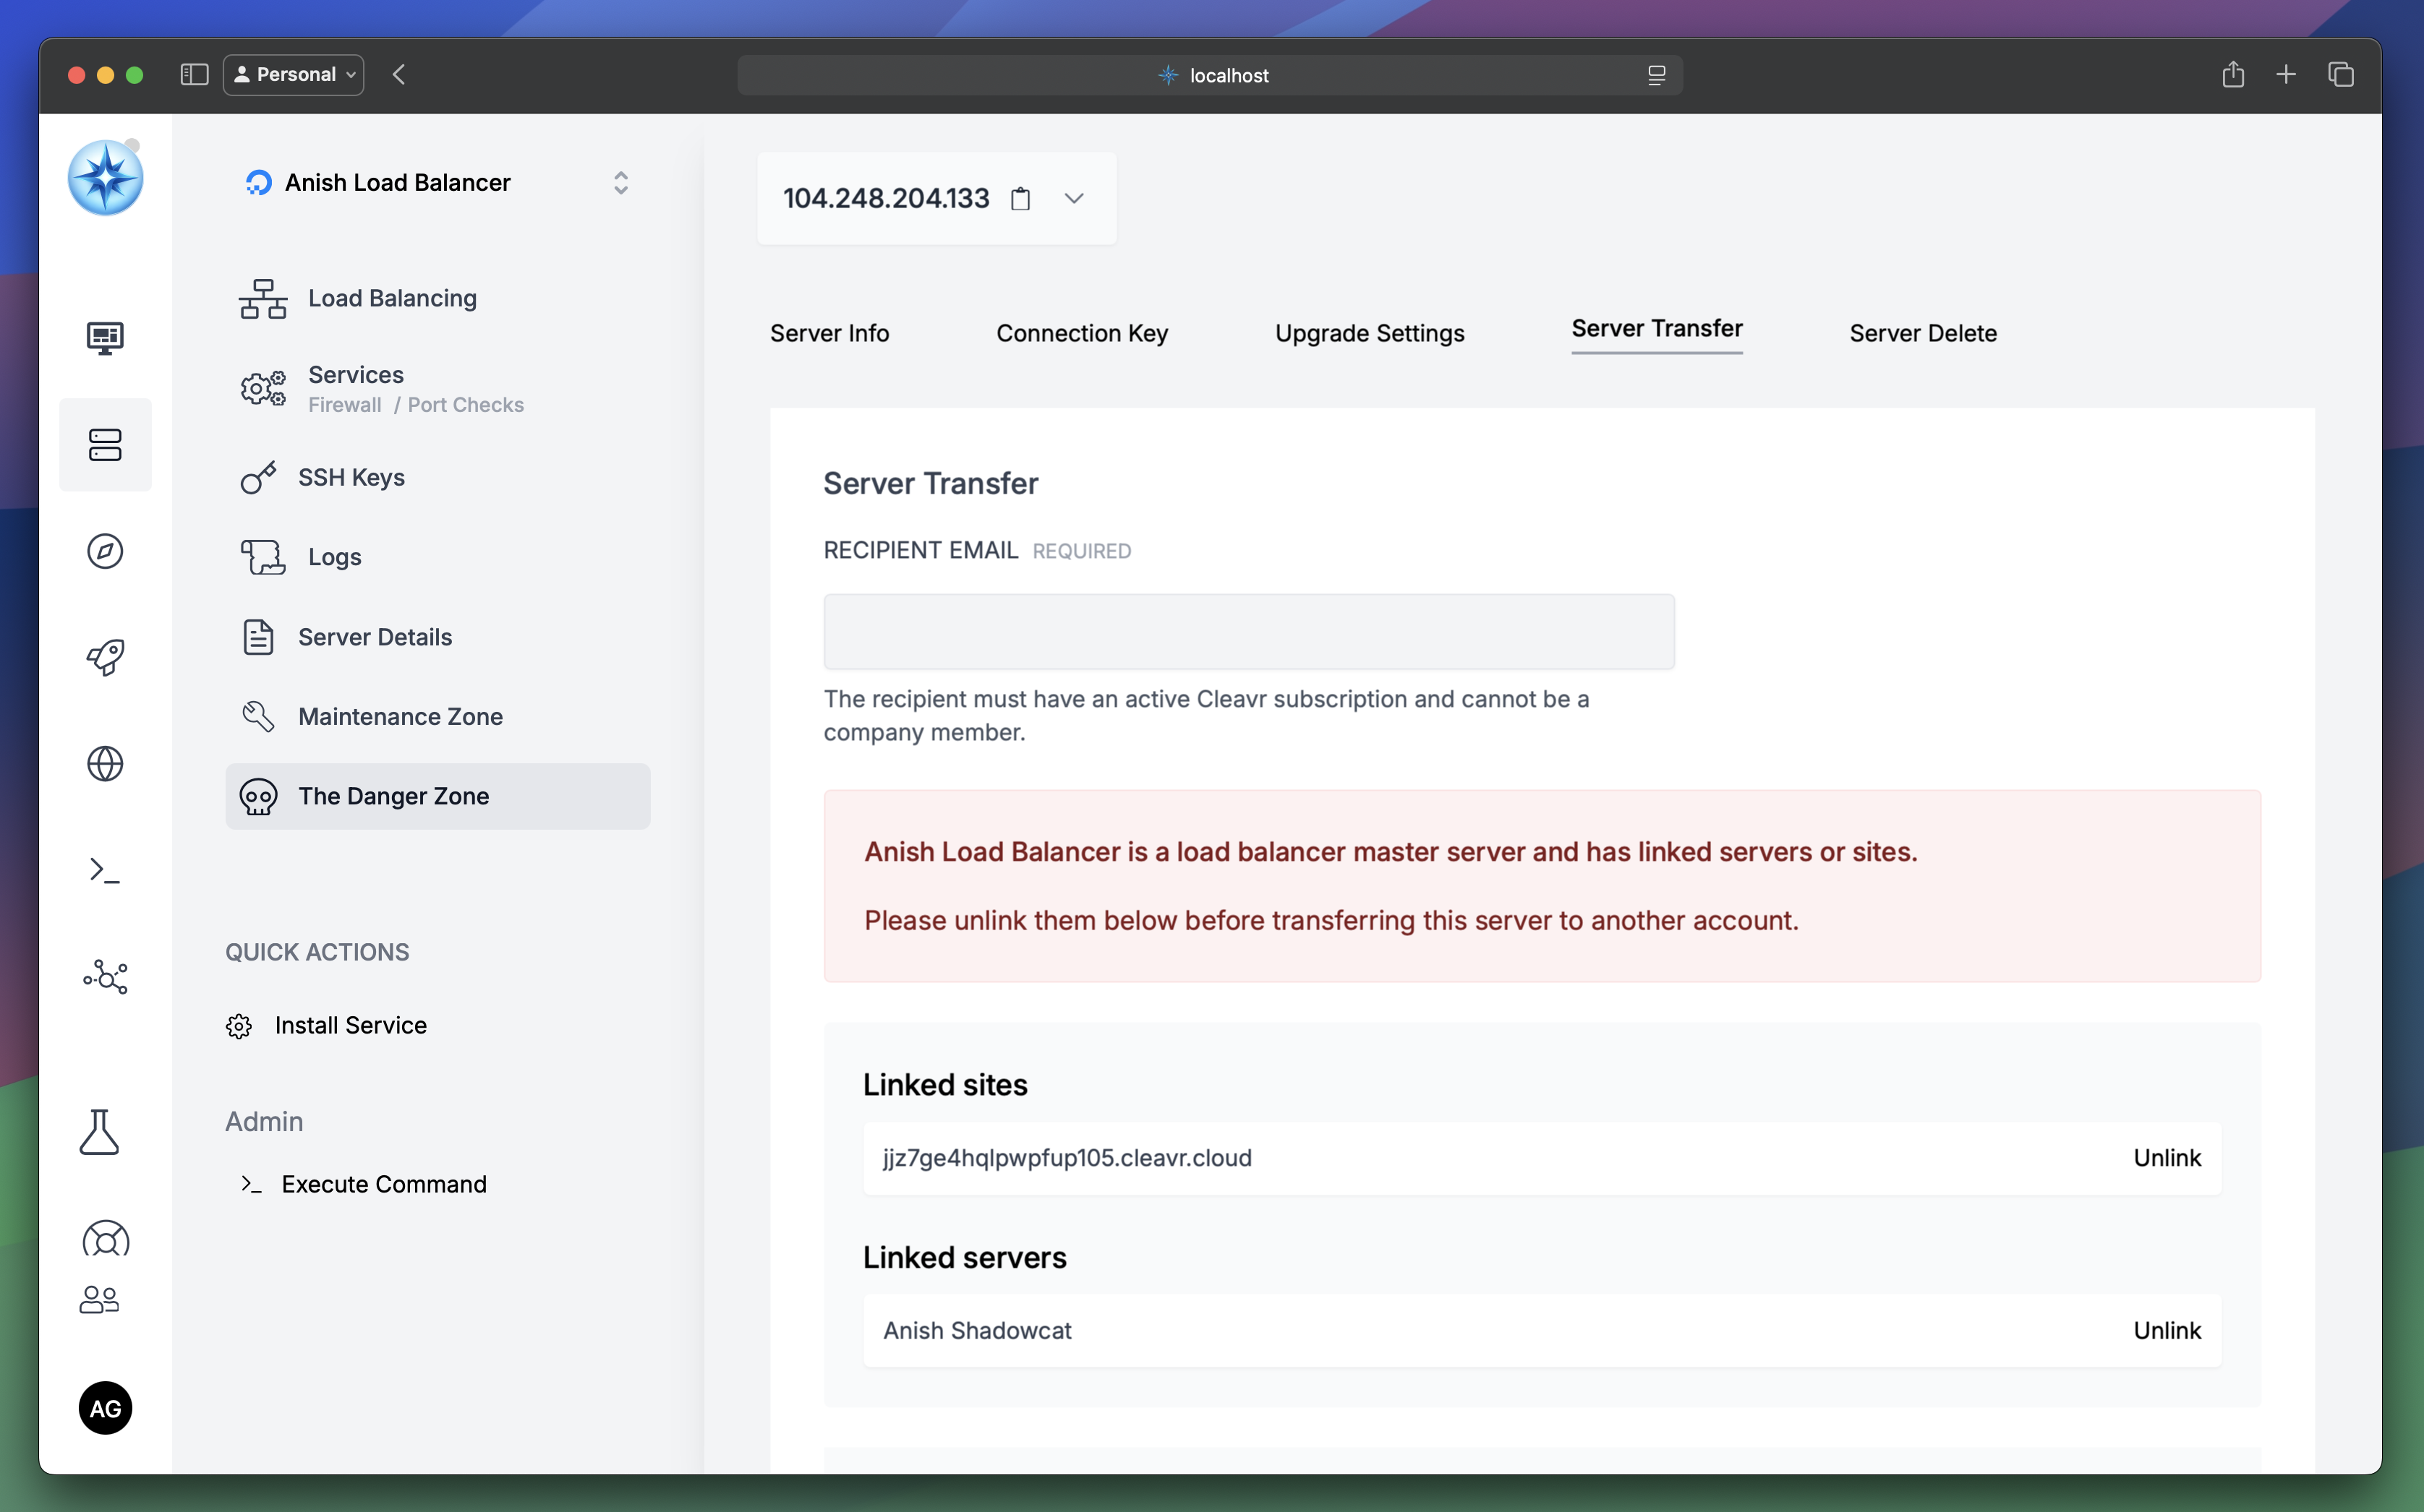Open the Anish Load Balancer server switcher
This screenshot has width=2424, height=1512.
(438, 183)
